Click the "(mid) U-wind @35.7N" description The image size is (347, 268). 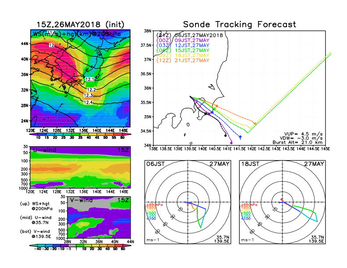pyautogui.click(x=35, y=220)
